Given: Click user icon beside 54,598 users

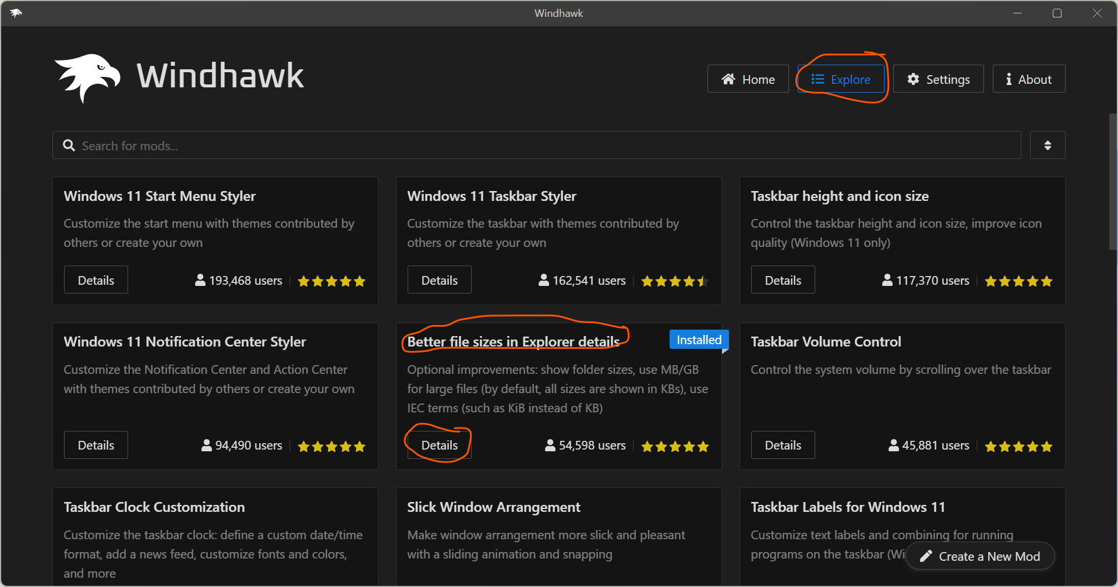Looking at the screenshot, I should point(550,445).
